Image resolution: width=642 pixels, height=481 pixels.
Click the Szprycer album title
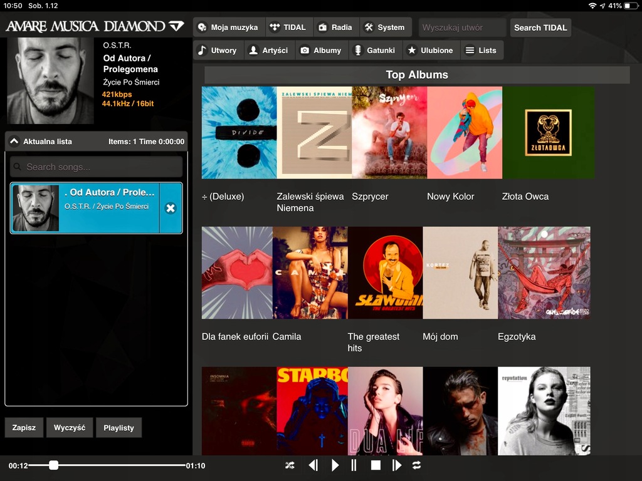pyautogui.click(x=370, y=197)
